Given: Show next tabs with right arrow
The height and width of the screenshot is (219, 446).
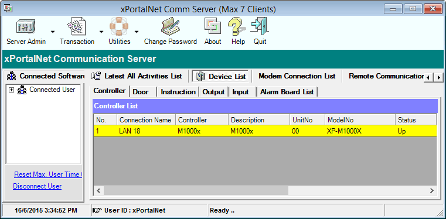Looking at the screenshot, I should pos(439,77).
